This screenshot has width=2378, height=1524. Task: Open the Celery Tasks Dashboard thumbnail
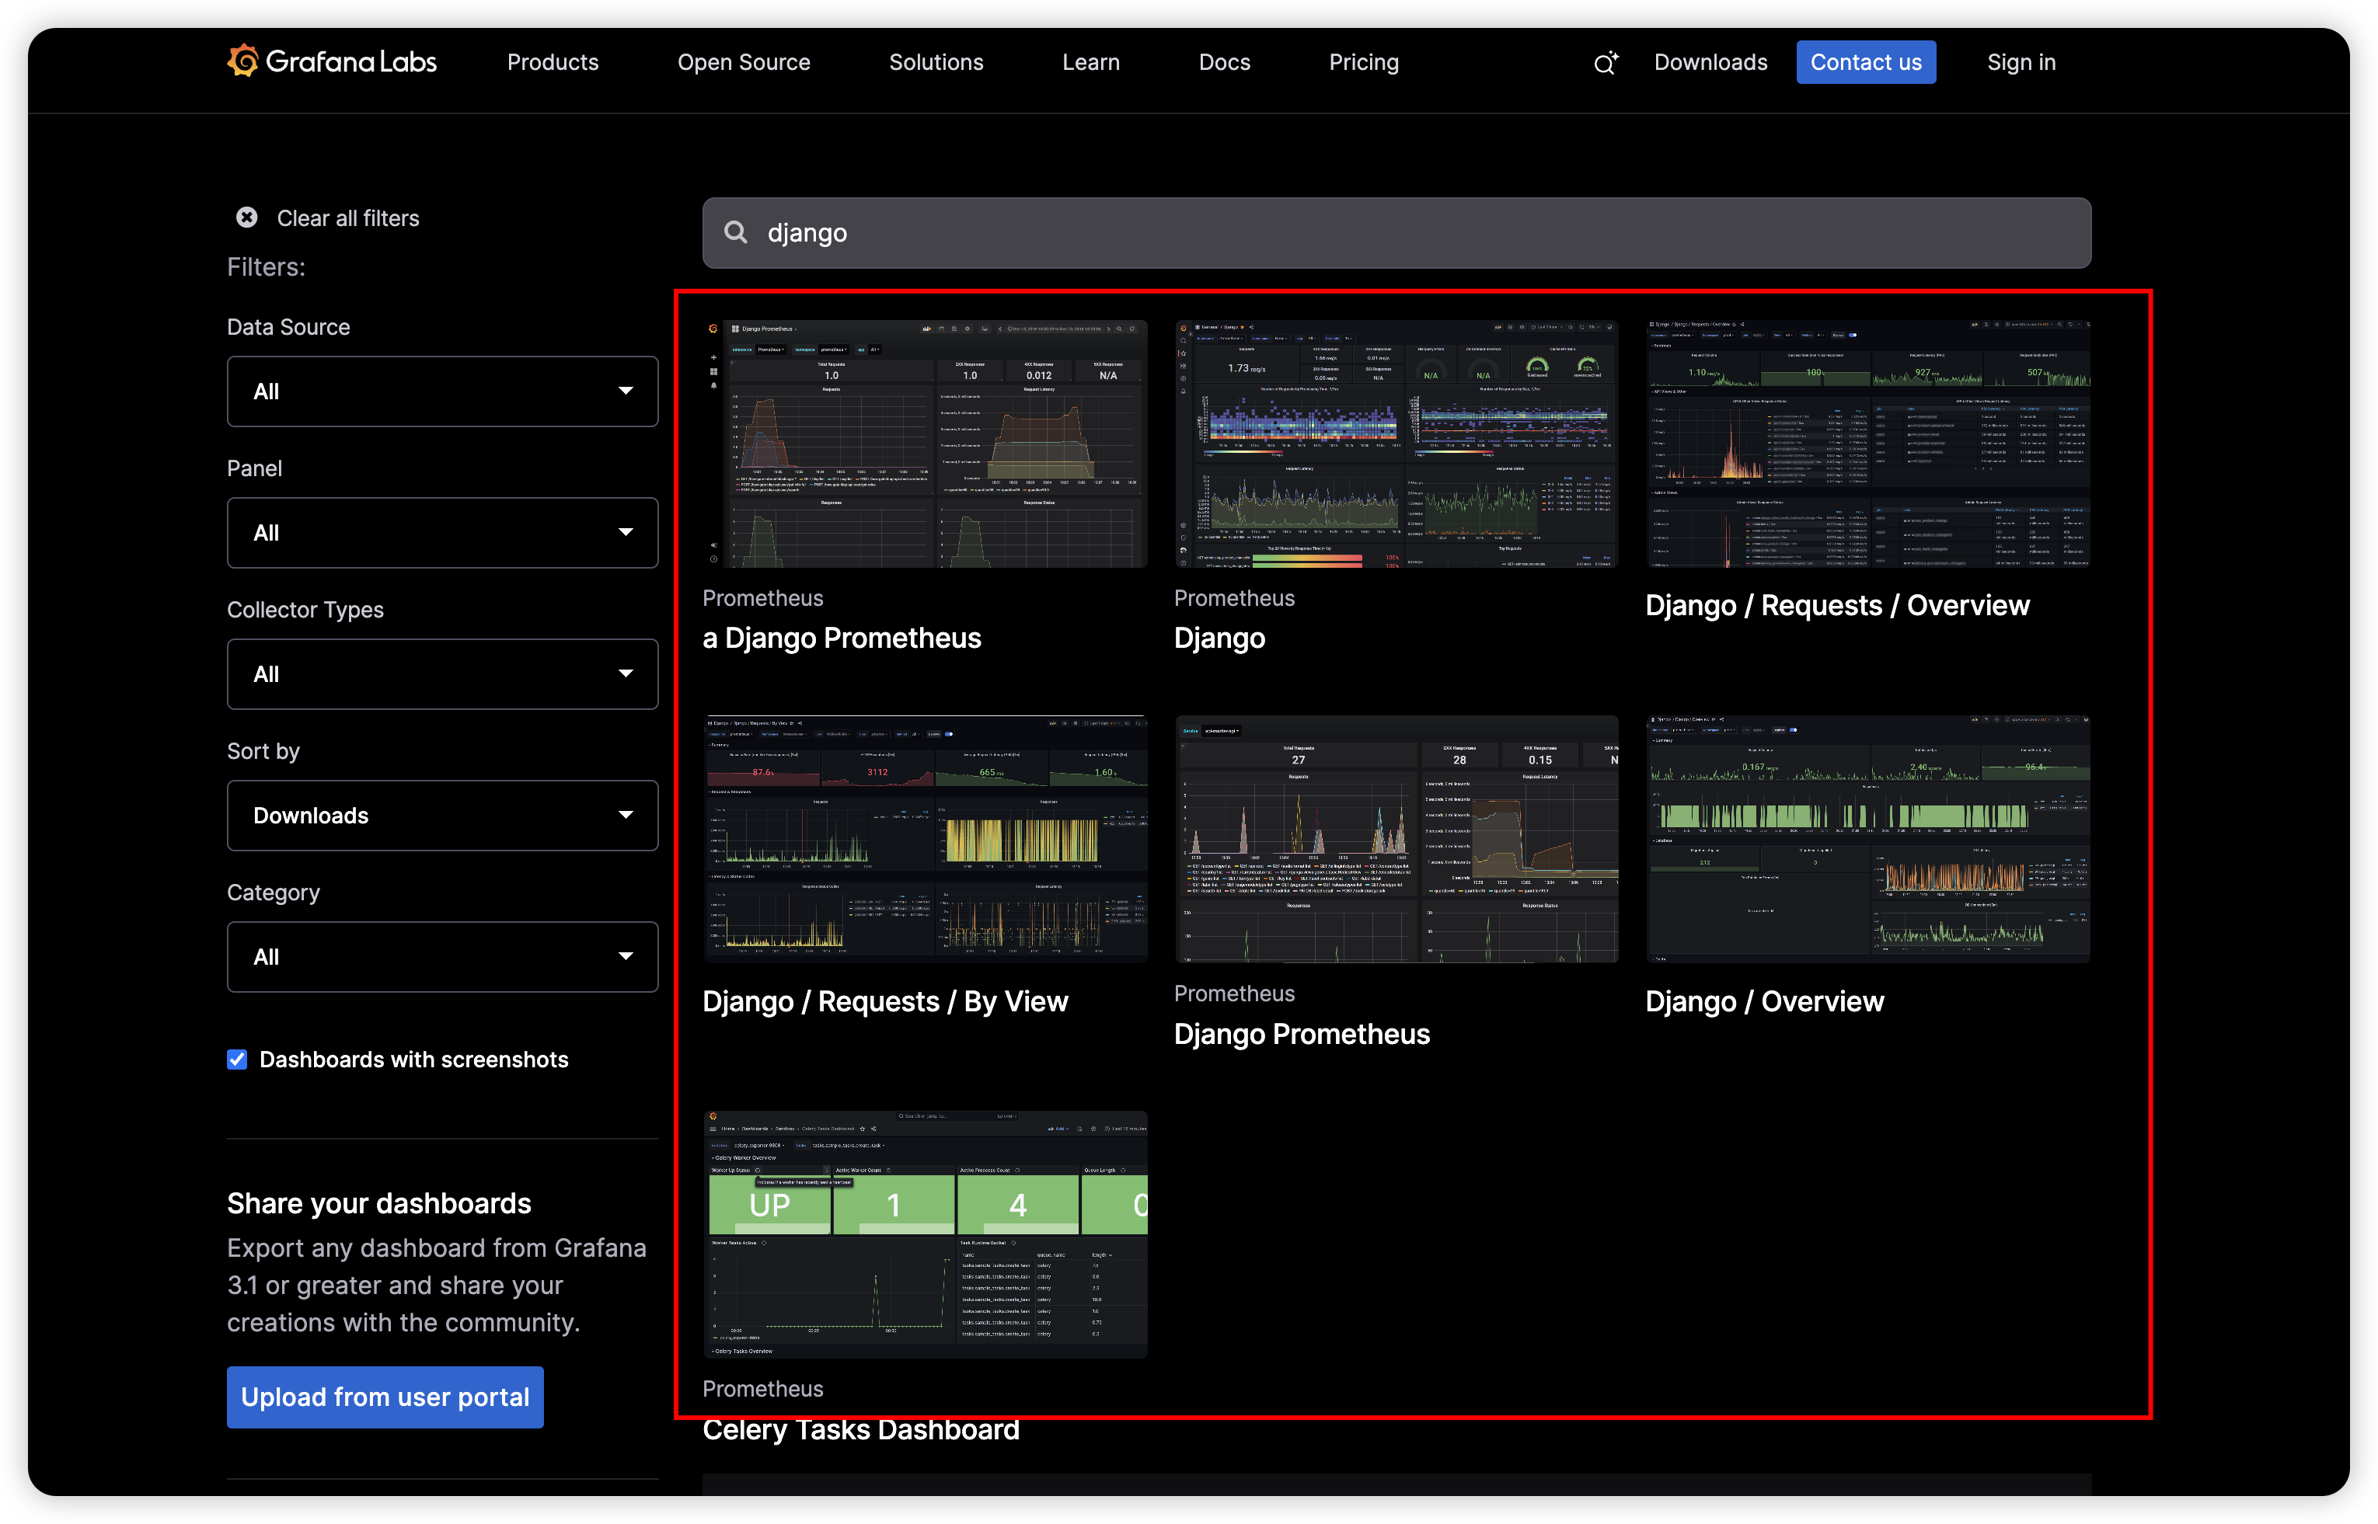925,1234
